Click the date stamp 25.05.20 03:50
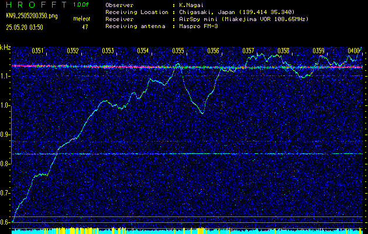The image size is (368, 234). [x=25, y=27]
